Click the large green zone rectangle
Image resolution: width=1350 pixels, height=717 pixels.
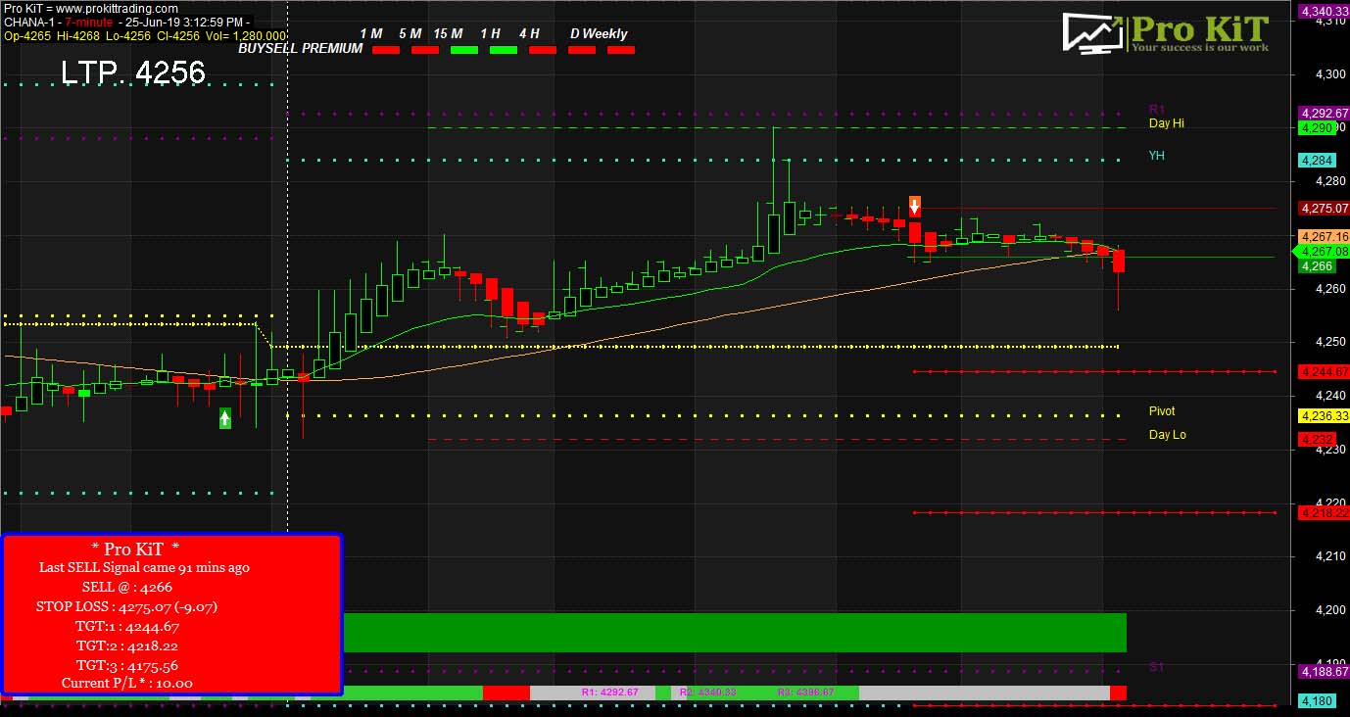click(735, 633)
